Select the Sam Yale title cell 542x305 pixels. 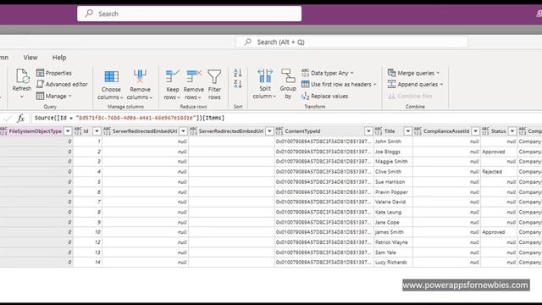coord(393,252)
